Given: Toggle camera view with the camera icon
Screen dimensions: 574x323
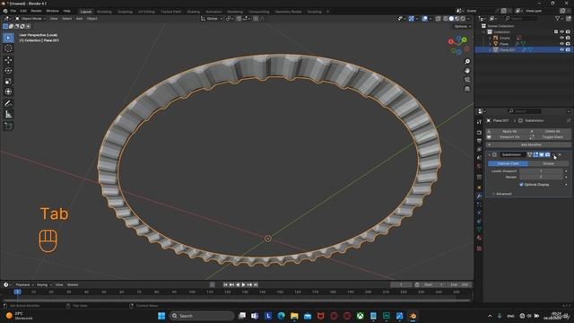Looking at the screenshot, I should pos(467,80).
